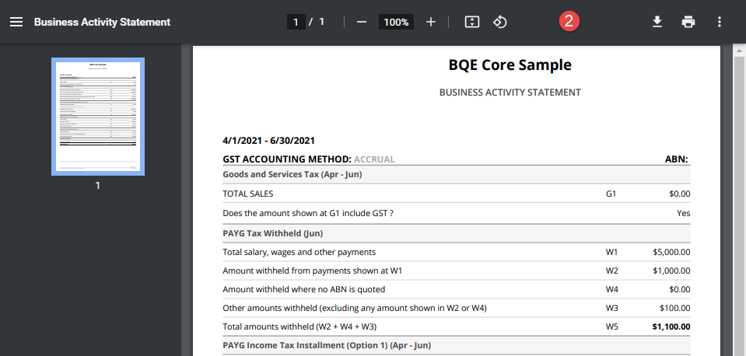Click the BQE Core Sample heading
Screen dimensions: 746x356
pyautogui.click(x=510, y=65)
